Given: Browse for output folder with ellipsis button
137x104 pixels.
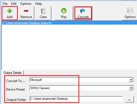Looking at the screenshot, I should pos(130,99).
